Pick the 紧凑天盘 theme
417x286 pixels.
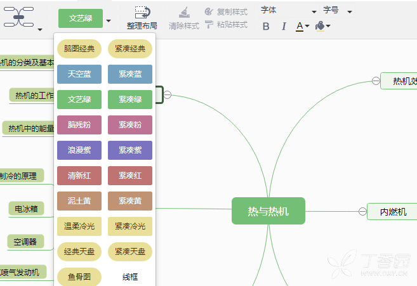(x=130, y=252)
